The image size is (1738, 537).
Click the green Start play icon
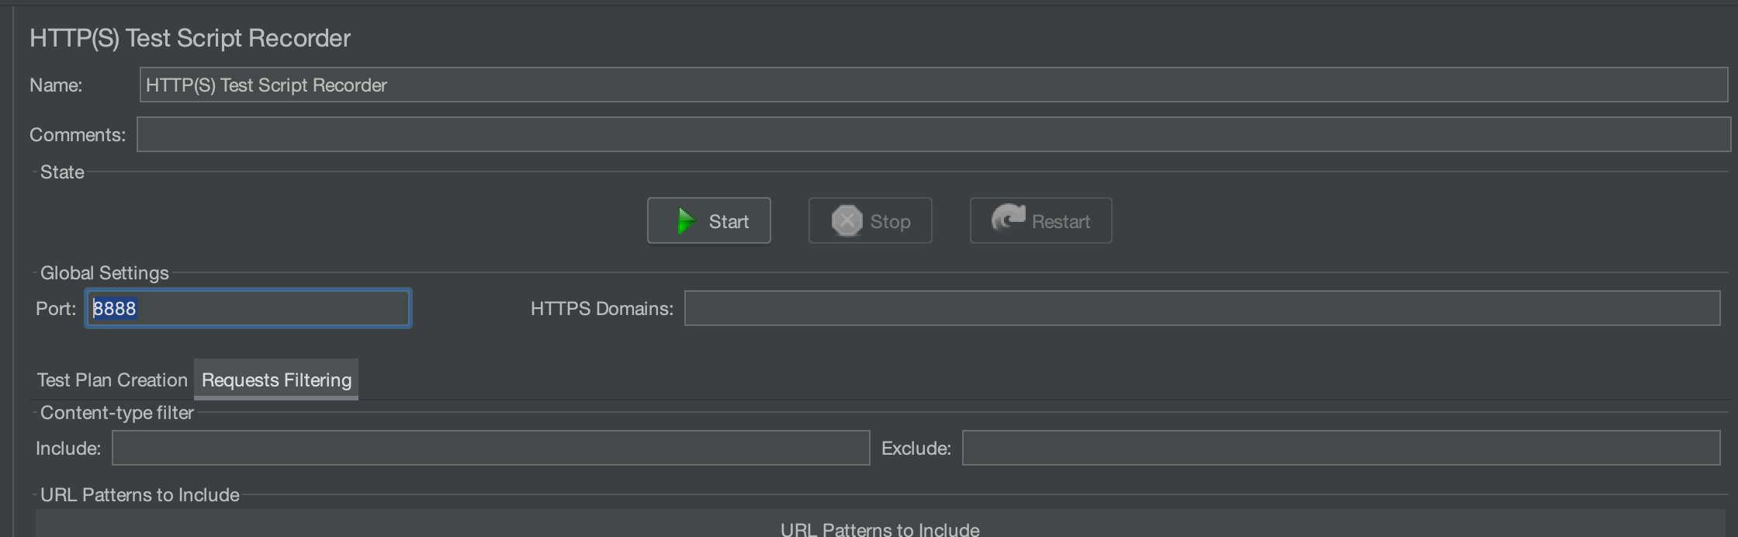686,221
